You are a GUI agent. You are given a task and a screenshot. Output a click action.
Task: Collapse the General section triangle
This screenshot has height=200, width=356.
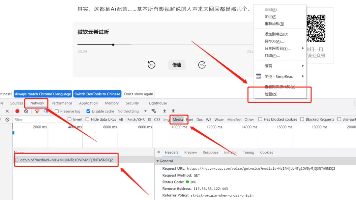pyautogui.click(x=158, y=161)
